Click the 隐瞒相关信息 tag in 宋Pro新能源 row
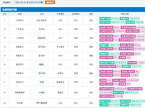Viewport: 145px width, 108px height. pos(135,105)
